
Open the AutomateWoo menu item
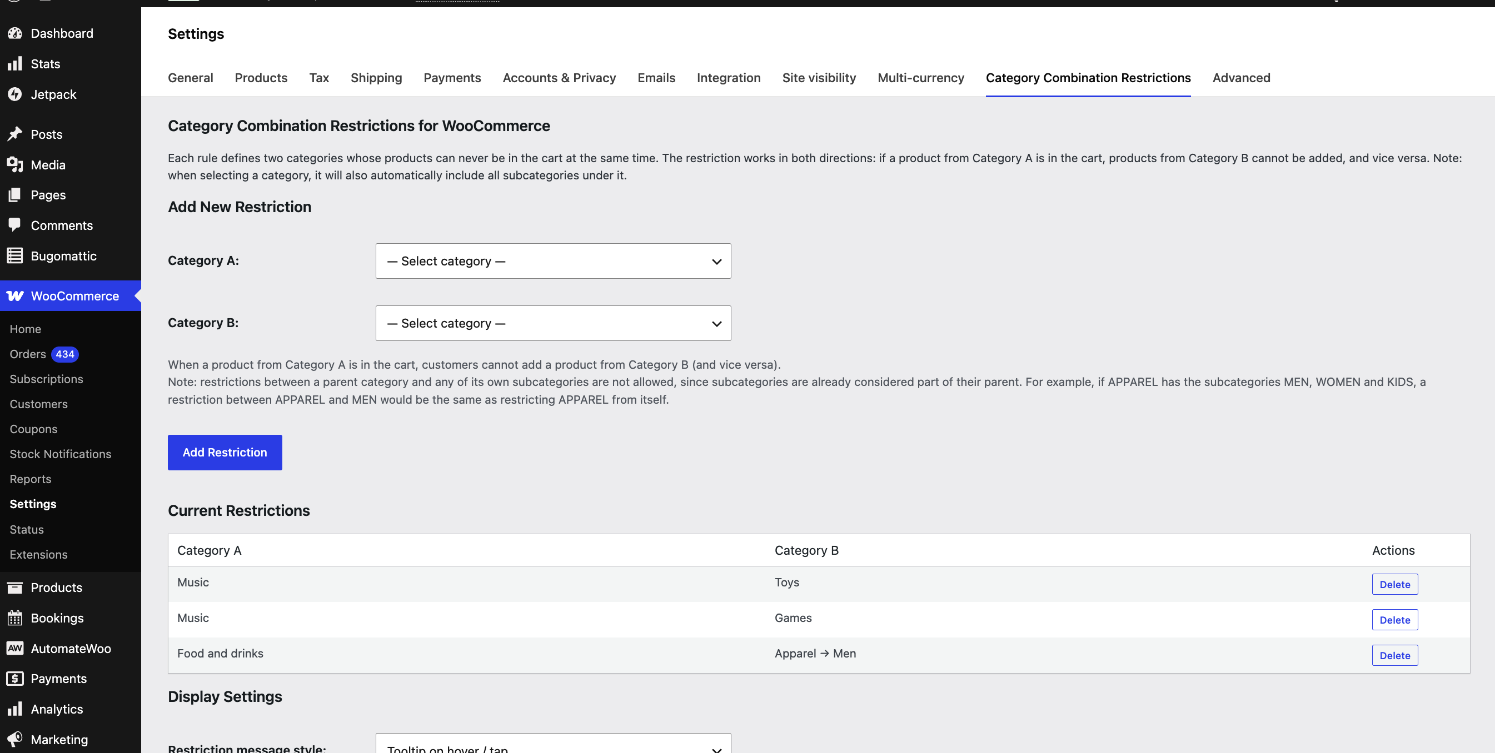pyautogui.click(x=70, y=648)
